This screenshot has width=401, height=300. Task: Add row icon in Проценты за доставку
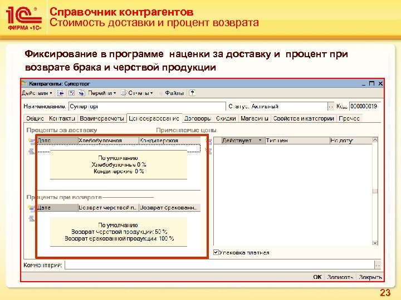[32, 141]
